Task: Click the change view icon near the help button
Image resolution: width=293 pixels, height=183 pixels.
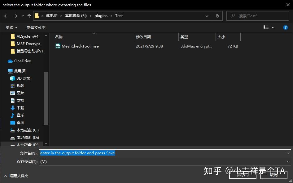Action: pos(267,27)
